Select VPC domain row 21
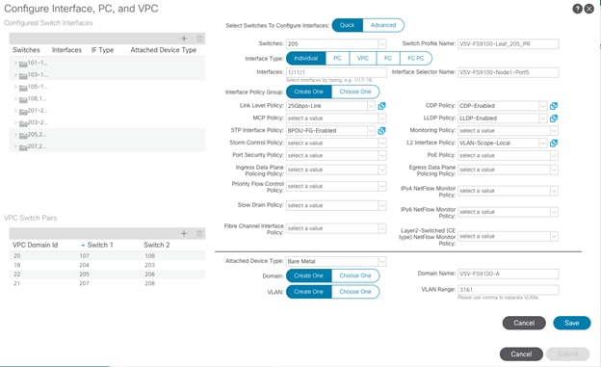601x367 pixels. point(107,283)
